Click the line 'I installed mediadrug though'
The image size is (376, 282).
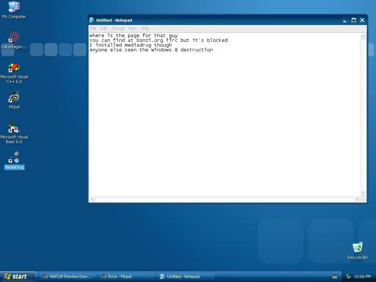click(131, 45)
